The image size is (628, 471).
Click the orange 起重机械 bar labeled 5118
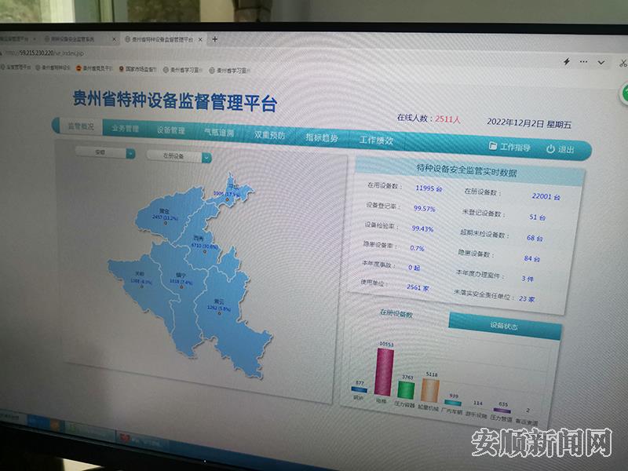click(430, 390)
